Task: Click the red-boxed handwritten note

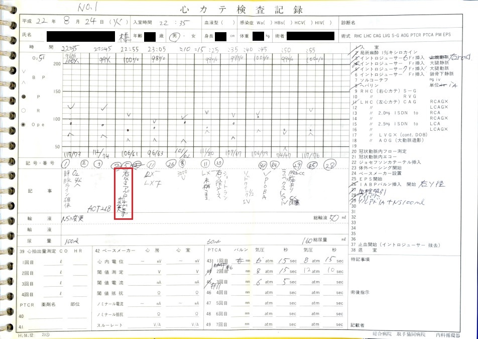Action: 124,194
